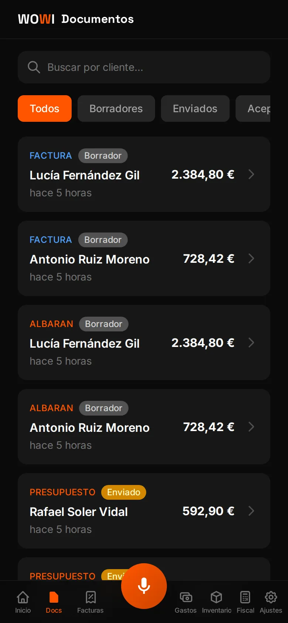Open the Inventario box icon
Screen dimensions: 288x623
[x=216, y=597]
